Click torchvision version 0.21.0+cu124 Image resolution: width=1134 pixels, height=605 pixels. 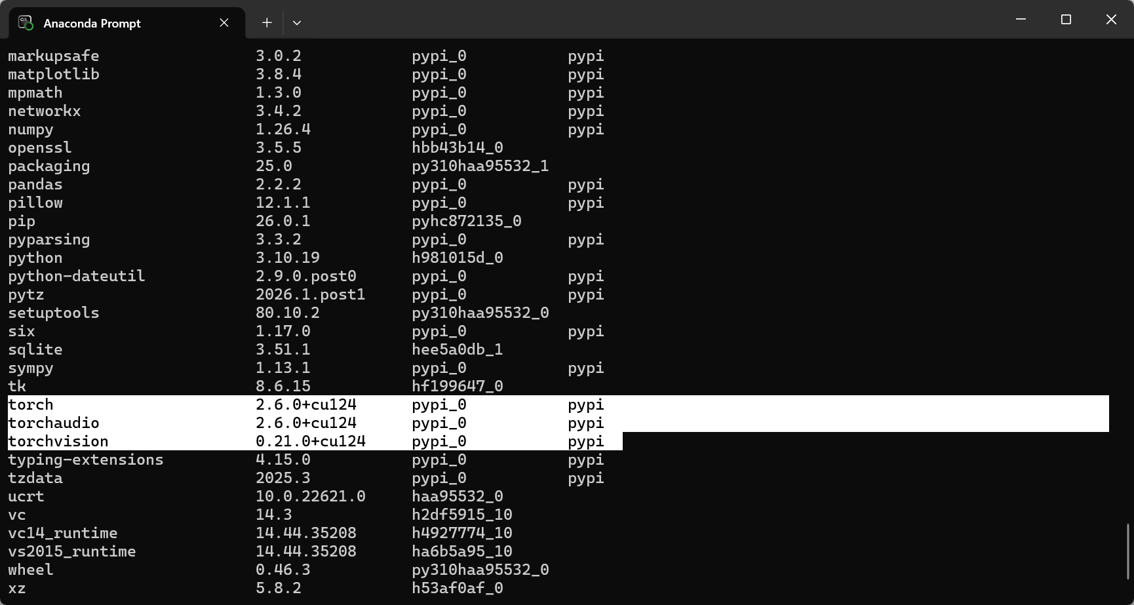point(310,441)
